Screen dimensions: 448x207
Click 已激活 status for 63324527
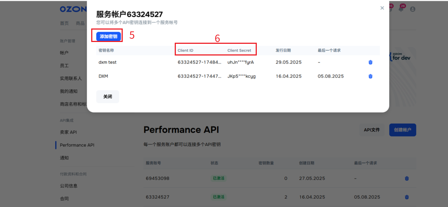click(x=218, y=197)
